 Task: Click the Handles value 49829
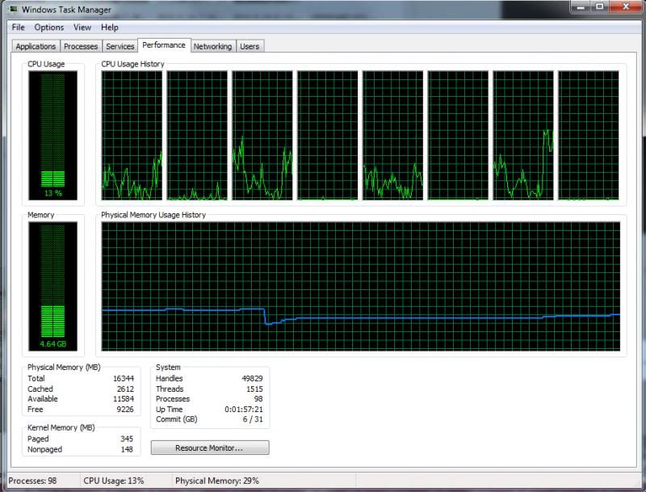coord(252,378)
